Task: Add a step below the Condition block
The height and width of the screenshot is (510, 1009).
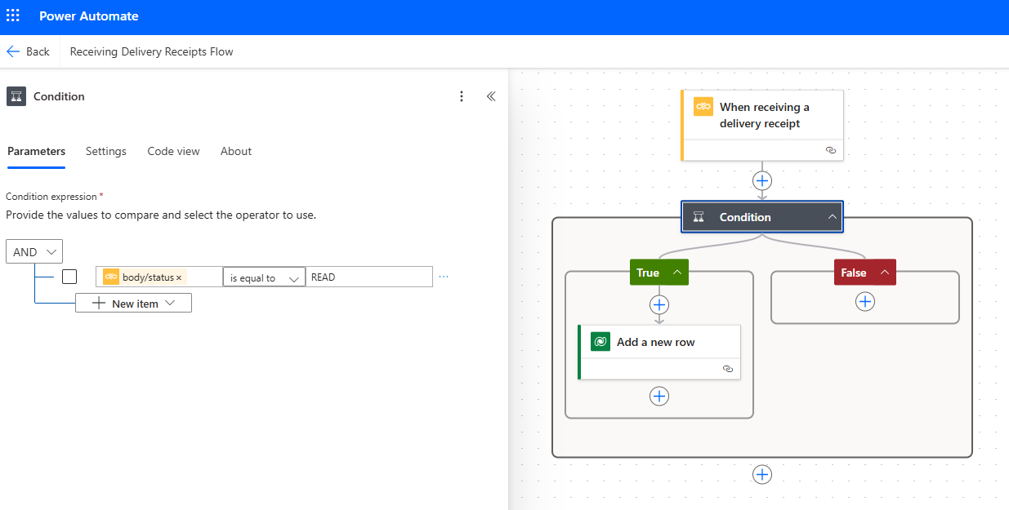Action: coord(762,474)
